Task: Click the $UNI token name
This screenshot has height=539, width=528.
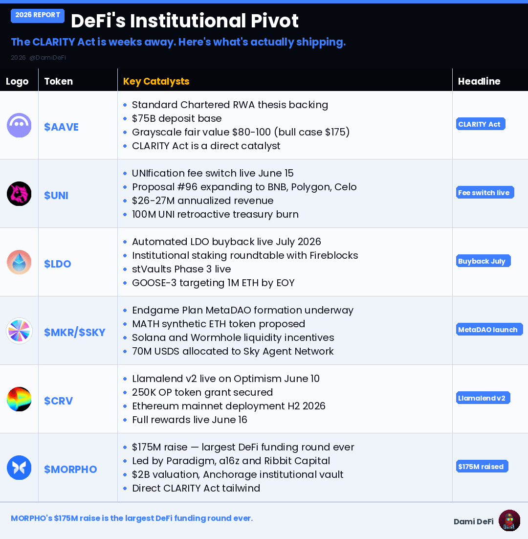Action: coord(56,195)
